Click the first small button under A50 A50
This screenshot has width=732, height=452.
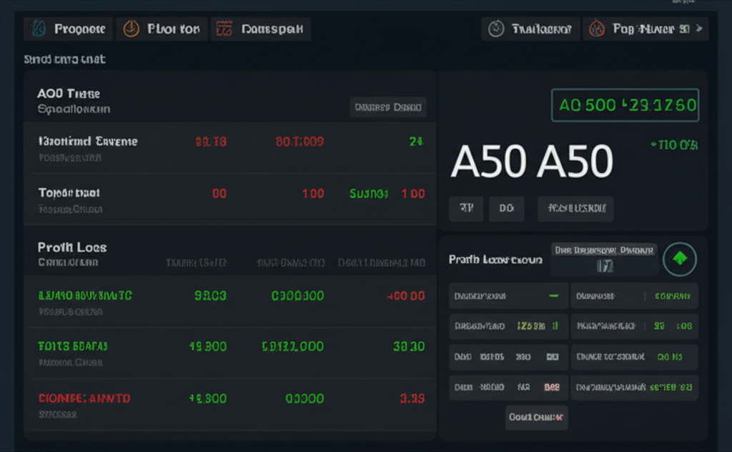click(466, 209)
